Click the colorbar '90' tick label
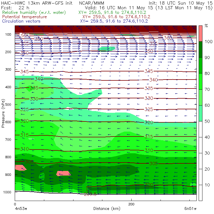This screenshot has height=214, width=214. click(207, 58)
